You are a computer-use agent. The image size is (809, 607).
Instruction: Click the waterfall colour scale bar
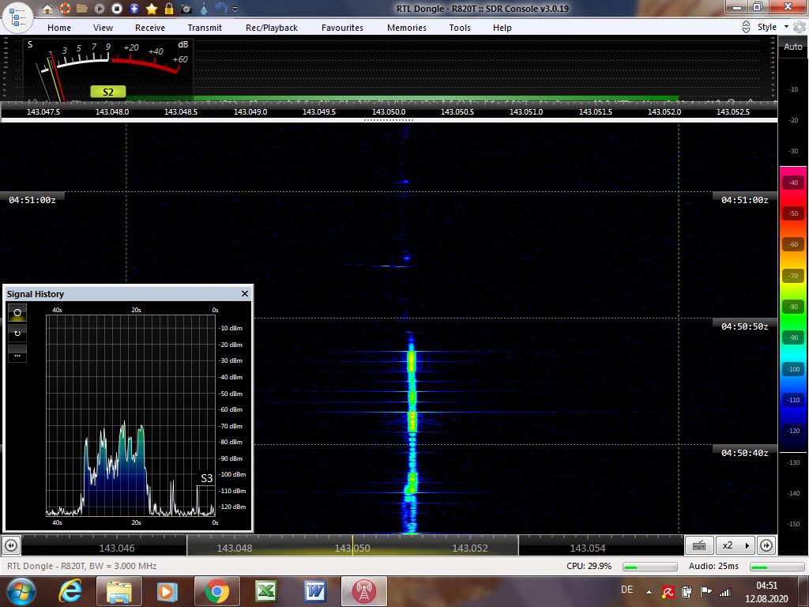793,310
